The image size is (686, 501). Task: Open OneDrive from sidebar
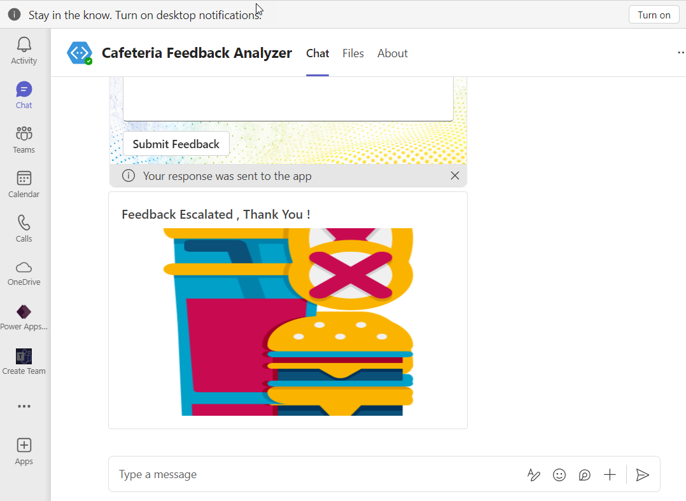[x=24, y=273]
